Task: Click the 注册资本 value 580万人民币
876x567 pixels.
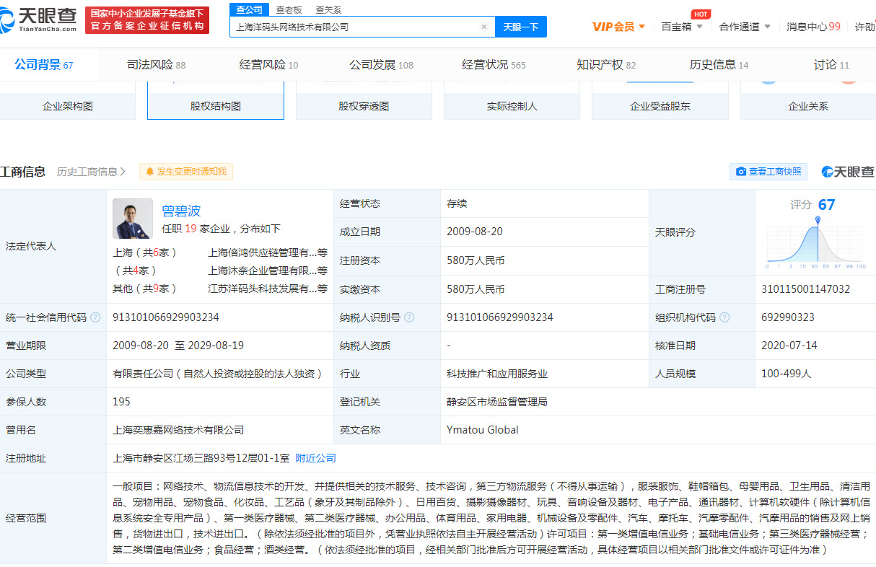Action: 476,260
